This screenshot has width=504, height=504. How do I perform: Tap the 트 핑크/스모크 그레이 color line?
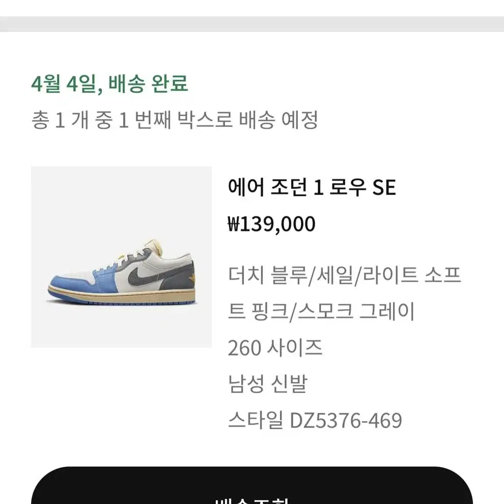click(x=321, y=311)
